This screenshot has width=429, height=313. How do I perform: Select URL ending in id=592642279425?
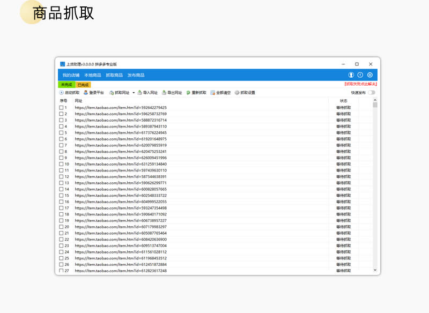click(121, 108)
